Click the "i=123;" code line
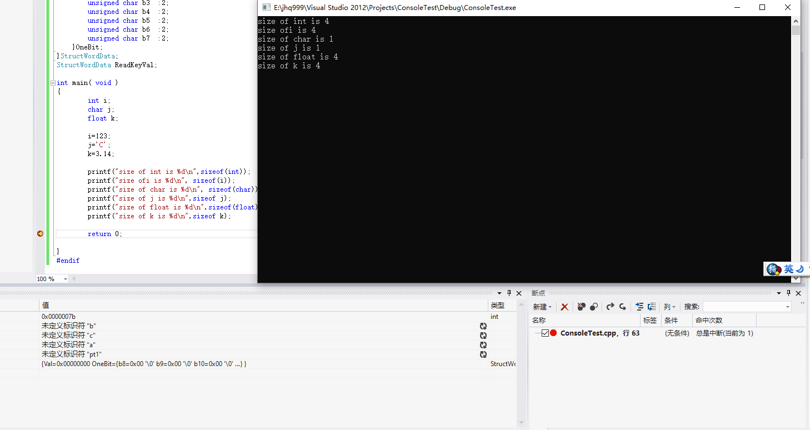 (99, 136)
